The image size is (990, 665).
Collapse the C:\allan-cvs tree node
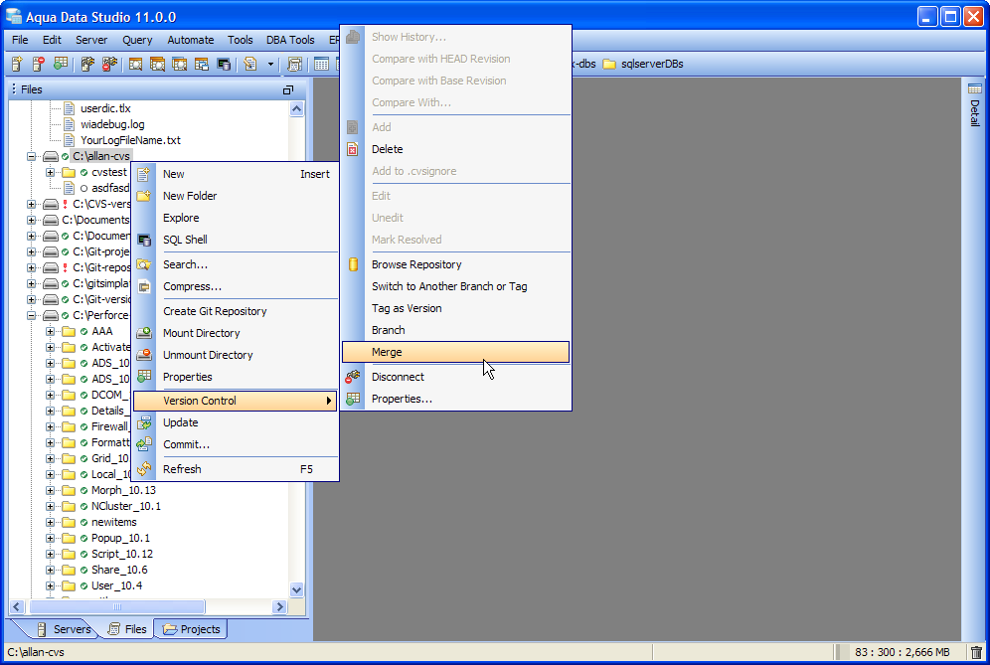click(x=31, y=157)
